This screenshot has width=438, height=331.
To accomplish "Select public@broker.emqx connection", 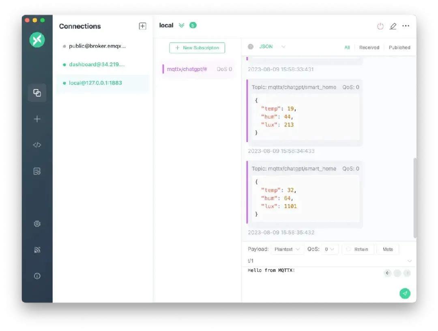I will (103, 46).
